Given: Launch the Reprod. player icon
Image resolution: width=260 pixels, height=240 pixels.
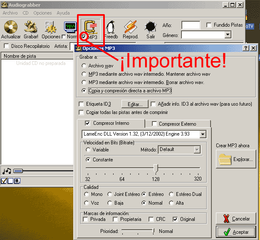Looking at the screenshot, I should (131, 27).
